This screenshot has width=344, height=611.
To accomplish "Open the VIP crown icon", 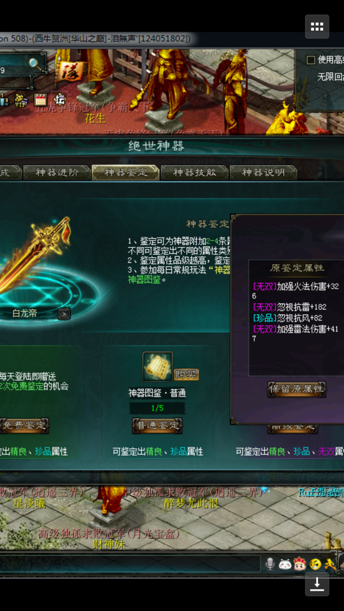I will pyautogui.click(x=20, y=100).
